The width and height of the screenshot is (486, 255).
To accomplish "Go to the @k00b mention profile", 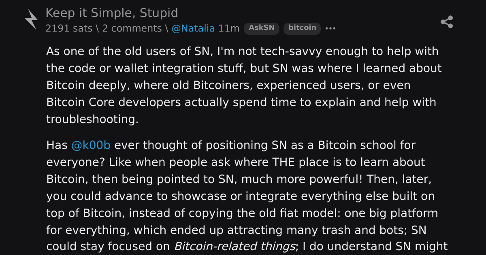I will pyautogui.click(x=91, y=145).
